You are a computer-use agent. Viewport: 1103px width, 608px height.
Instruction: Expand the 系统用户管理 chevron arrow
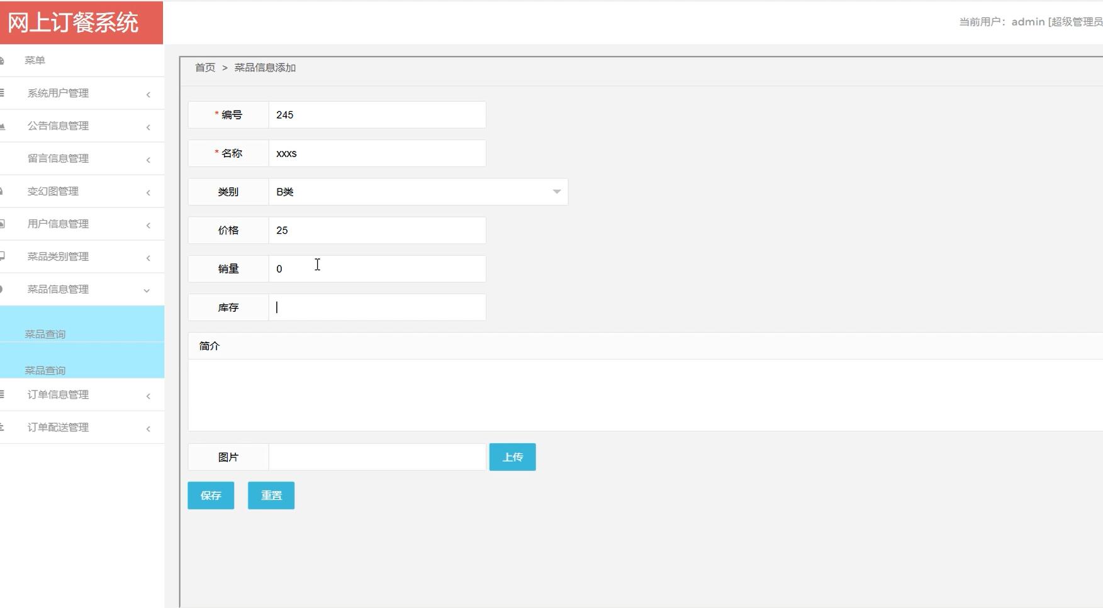[x=148, y=94]
